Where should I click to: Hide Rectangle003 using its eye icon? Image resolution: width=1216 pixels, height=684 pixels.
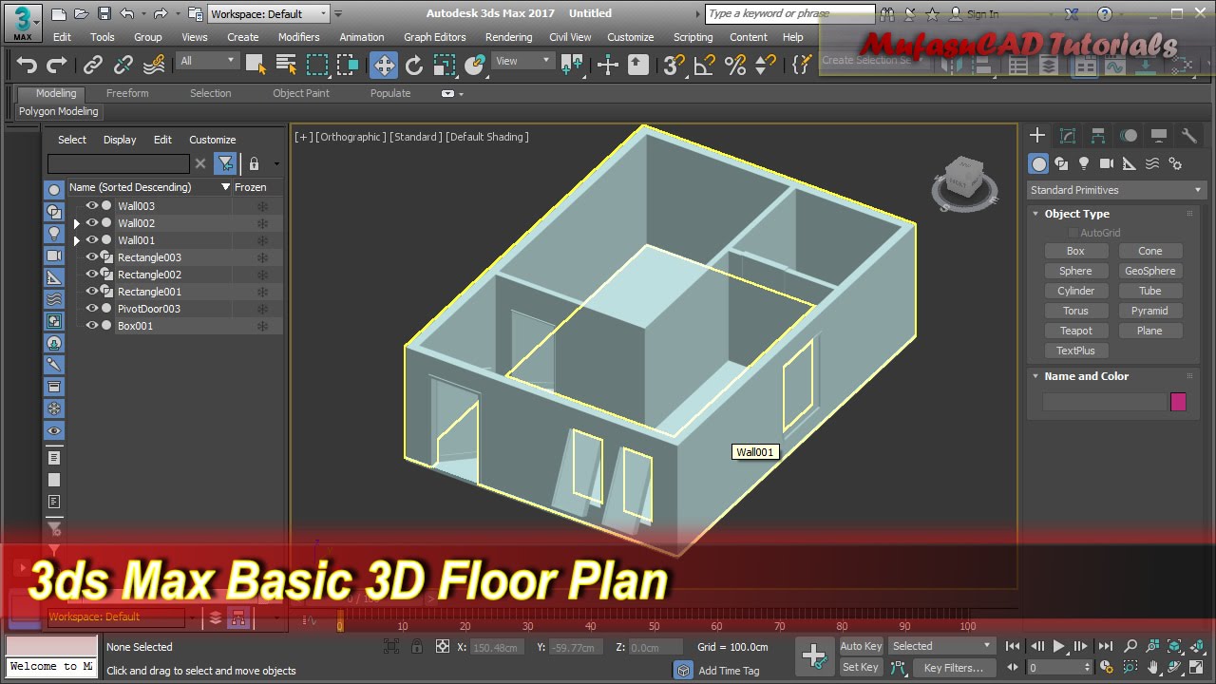(92, 257)
